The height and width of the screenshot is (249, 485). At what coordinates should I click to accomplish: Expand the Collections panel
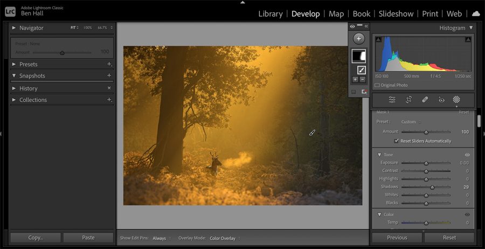(x=13, y=100)
